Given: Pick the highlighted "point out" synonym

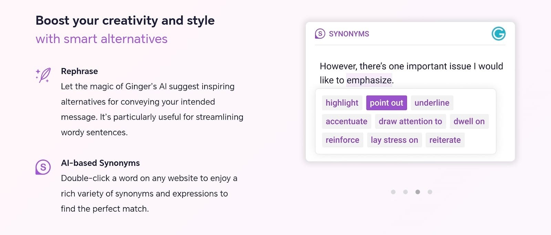Looking at the screenshot, I should click(x=386, y=103).
